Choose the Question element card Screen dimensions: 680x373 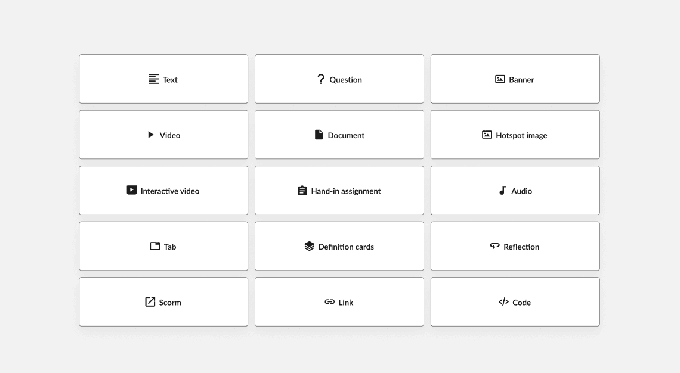339,79
